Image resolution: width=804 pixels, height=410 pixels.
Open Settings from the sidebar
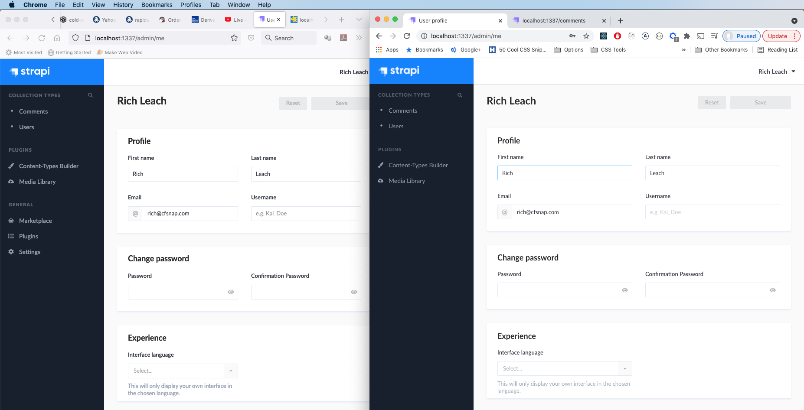coord(29,252)
